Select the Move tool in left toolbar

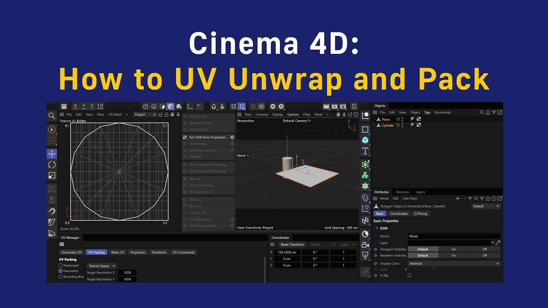tap(52, 154)
